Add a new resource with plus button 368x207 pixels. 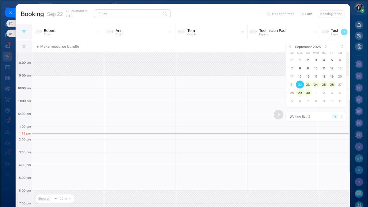344,32
